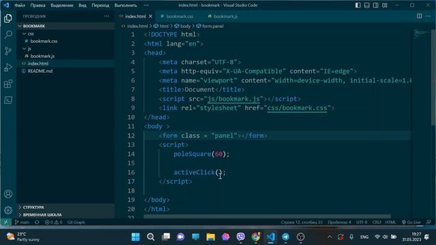Image resolution: width=436 pixels, height=245 pixels.
Task: Click line 12 form element code
Action: 213,135
